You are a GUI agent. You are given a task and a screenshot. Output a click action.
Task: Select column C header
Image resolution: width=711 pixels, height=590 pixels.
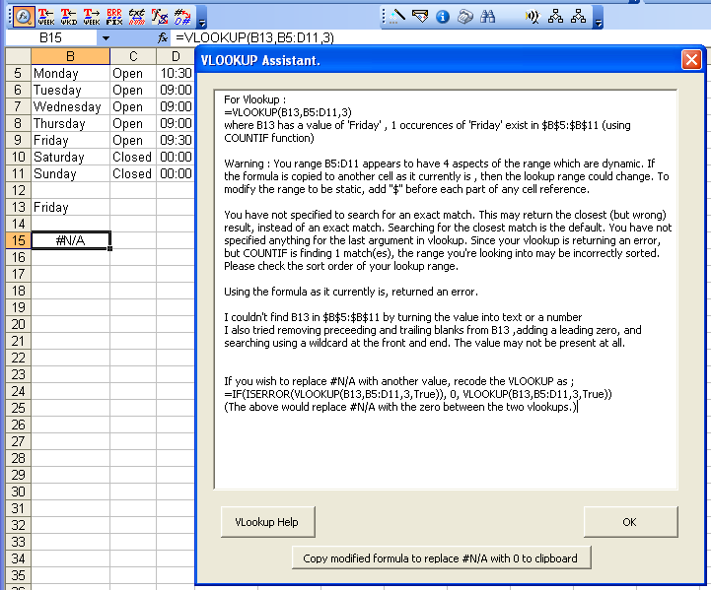[x=133, y=56]
